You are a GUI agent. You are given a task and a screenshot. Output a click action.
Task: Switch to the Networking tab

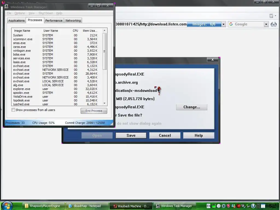73,21
